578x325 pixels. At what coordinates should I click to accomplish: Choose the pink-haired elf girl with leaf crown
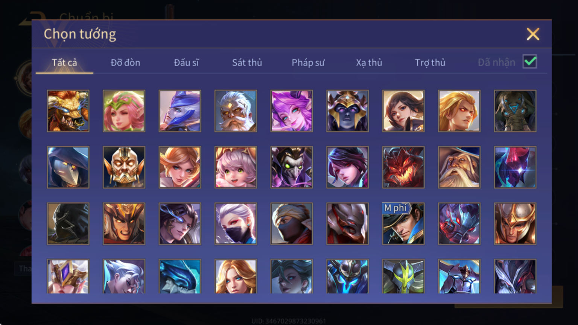(x=124, y=111)
